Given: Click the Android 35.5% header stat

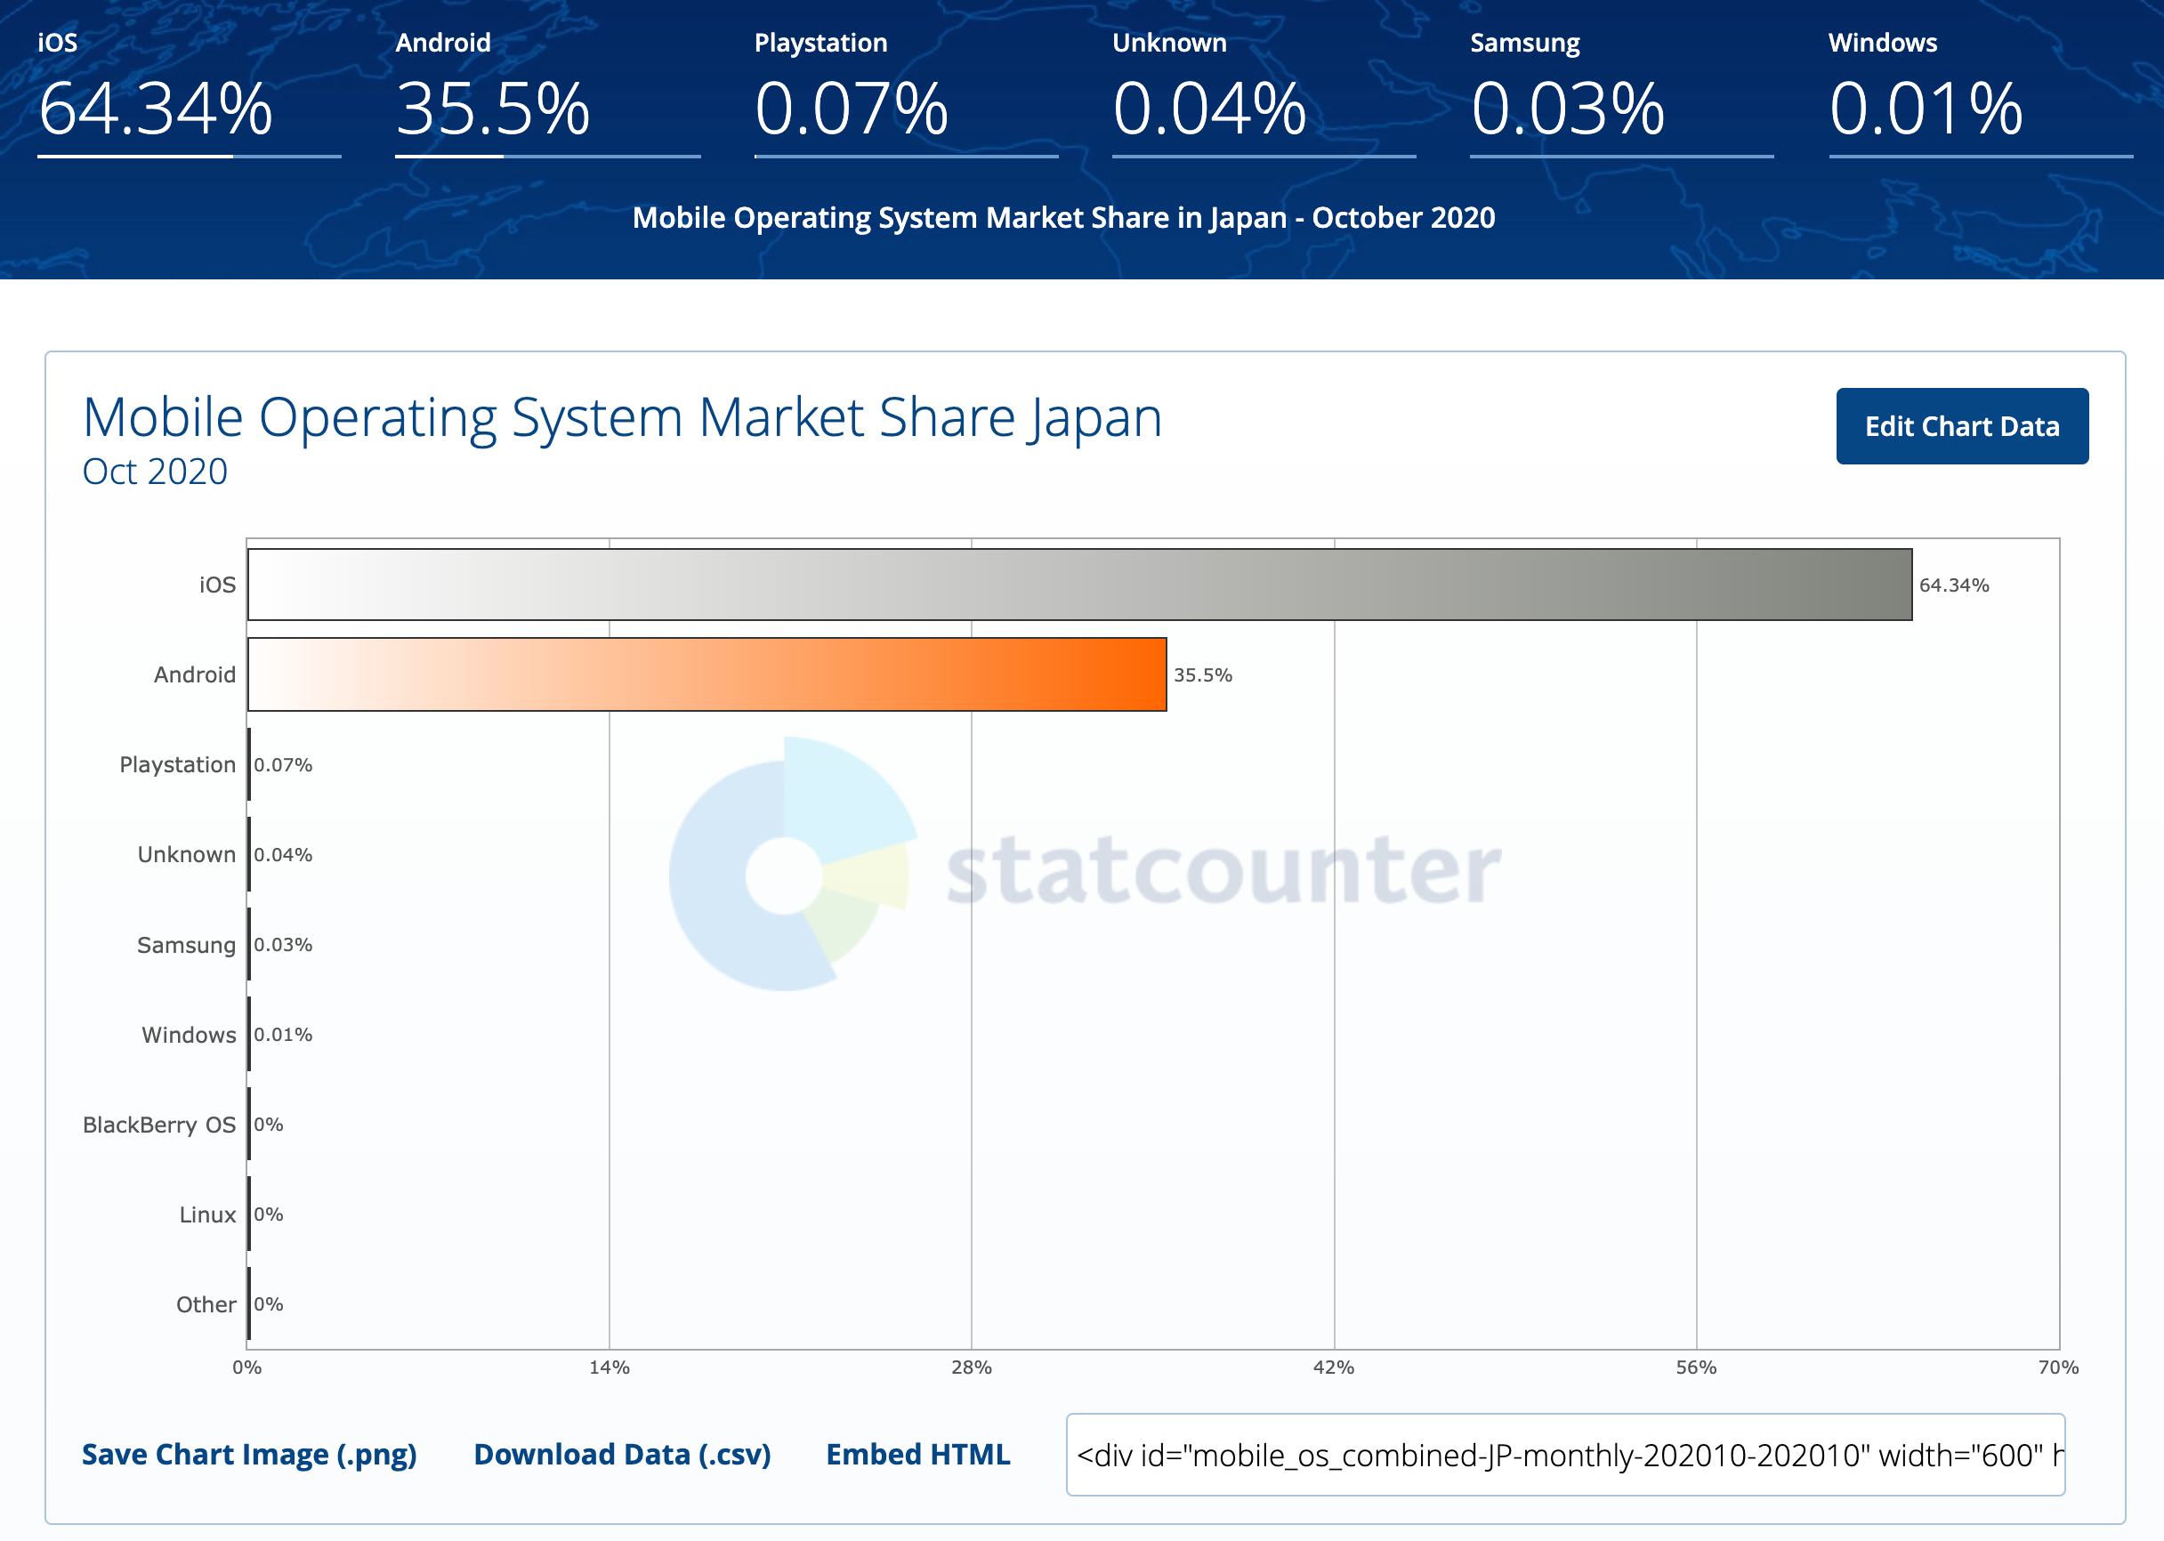Looking at the screenshot, I should pos(547,93).
